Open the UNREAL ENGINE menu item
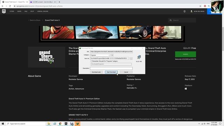224x126 pixels. pos(43,11)
